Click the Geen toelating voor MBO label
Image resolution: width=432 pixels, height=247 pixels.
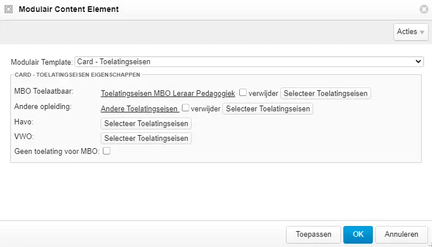(x=56, y=151)
